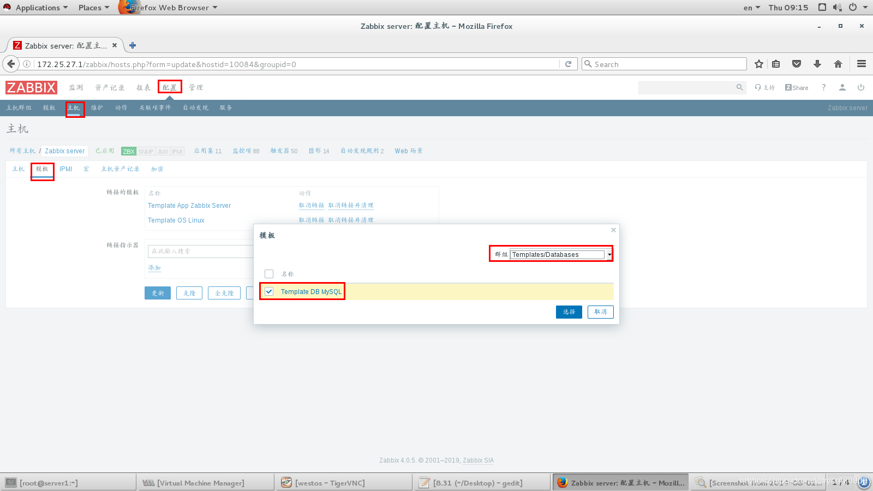Image resolution: width=873 pixels, height=491 pixels.
Task: Click the Firefox Search box
Action: [x=664, y=64]
